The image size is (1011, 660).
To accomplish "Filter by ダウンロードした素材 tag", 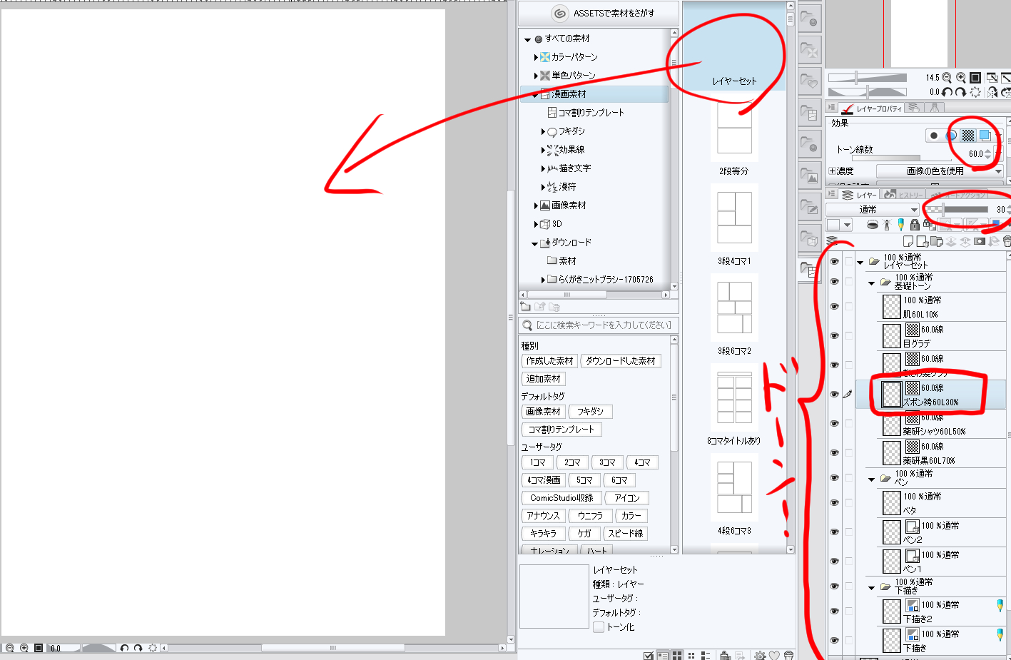I will (621, 361).
